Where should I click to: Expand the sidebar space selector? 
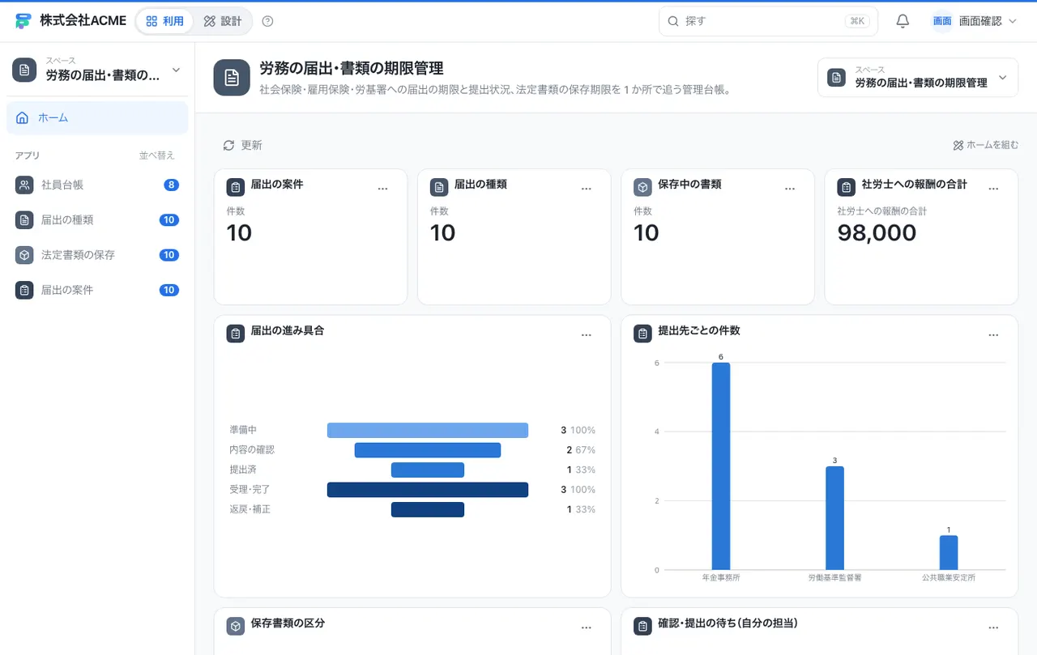[97, 70]
